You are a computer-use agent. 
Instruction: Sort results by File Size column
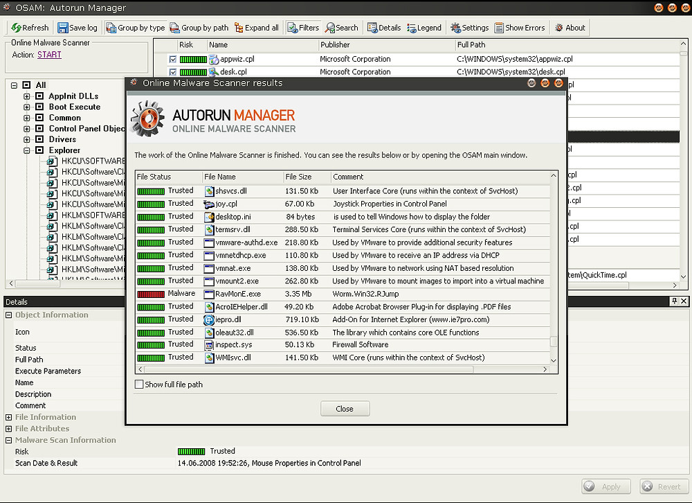pos(307,177)
